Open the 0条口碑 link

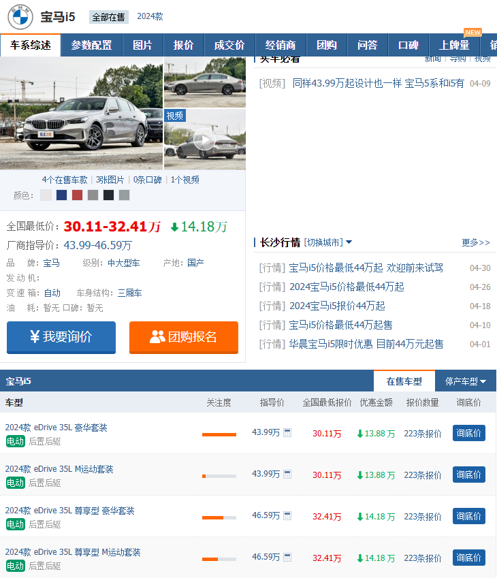(148, 180)
